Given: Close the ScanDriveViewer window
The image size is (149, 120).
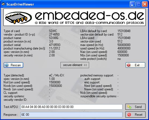Looking at the screenshot, I should [x=145, y=4].
